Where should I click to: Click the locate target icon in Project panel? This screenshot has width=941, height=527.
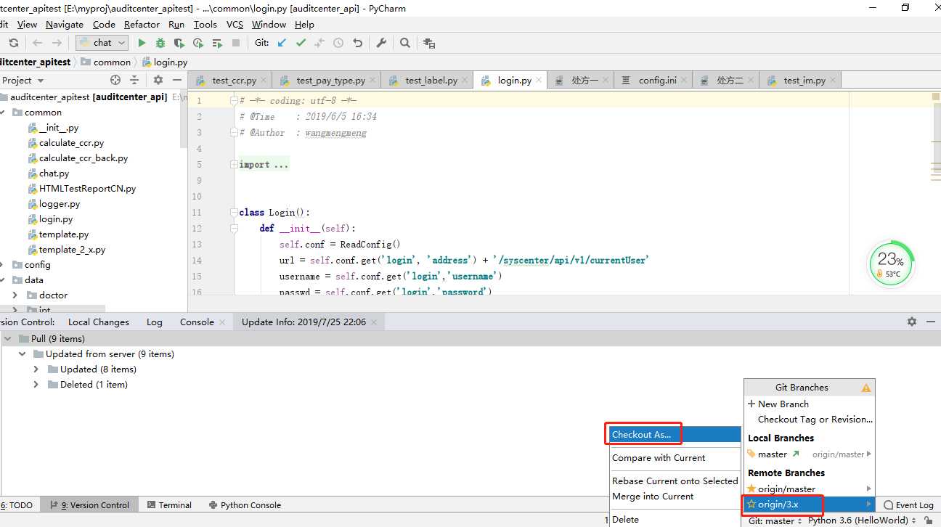click(x=115, y=81)
